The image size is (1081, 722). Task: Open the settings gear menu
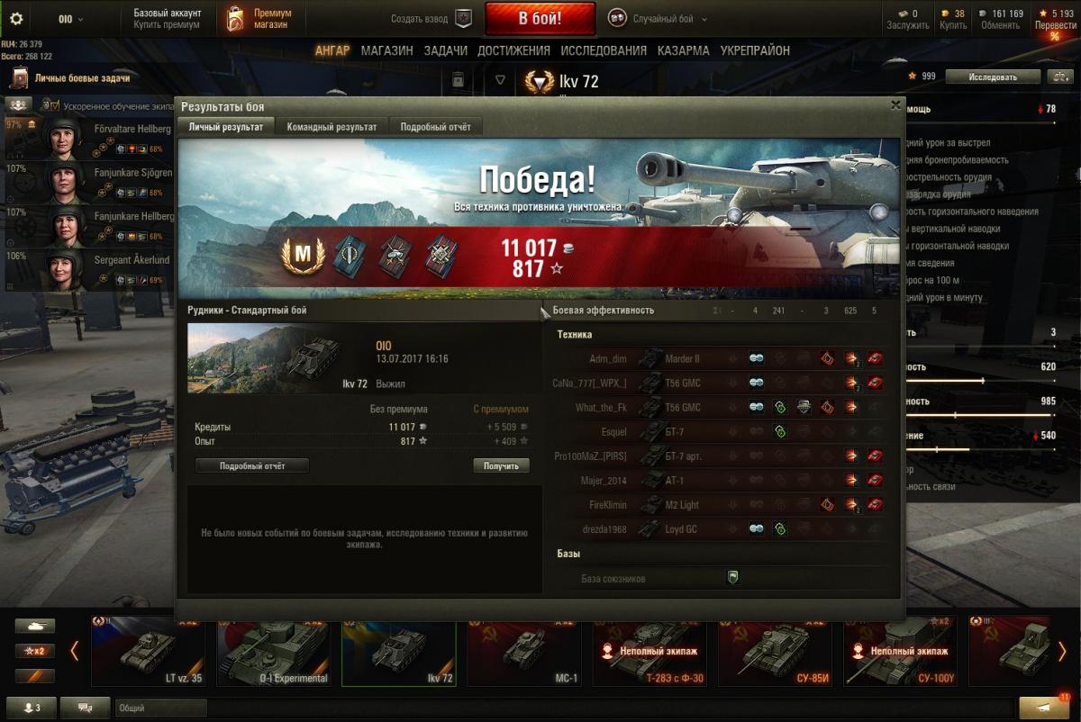coord(15,18)
